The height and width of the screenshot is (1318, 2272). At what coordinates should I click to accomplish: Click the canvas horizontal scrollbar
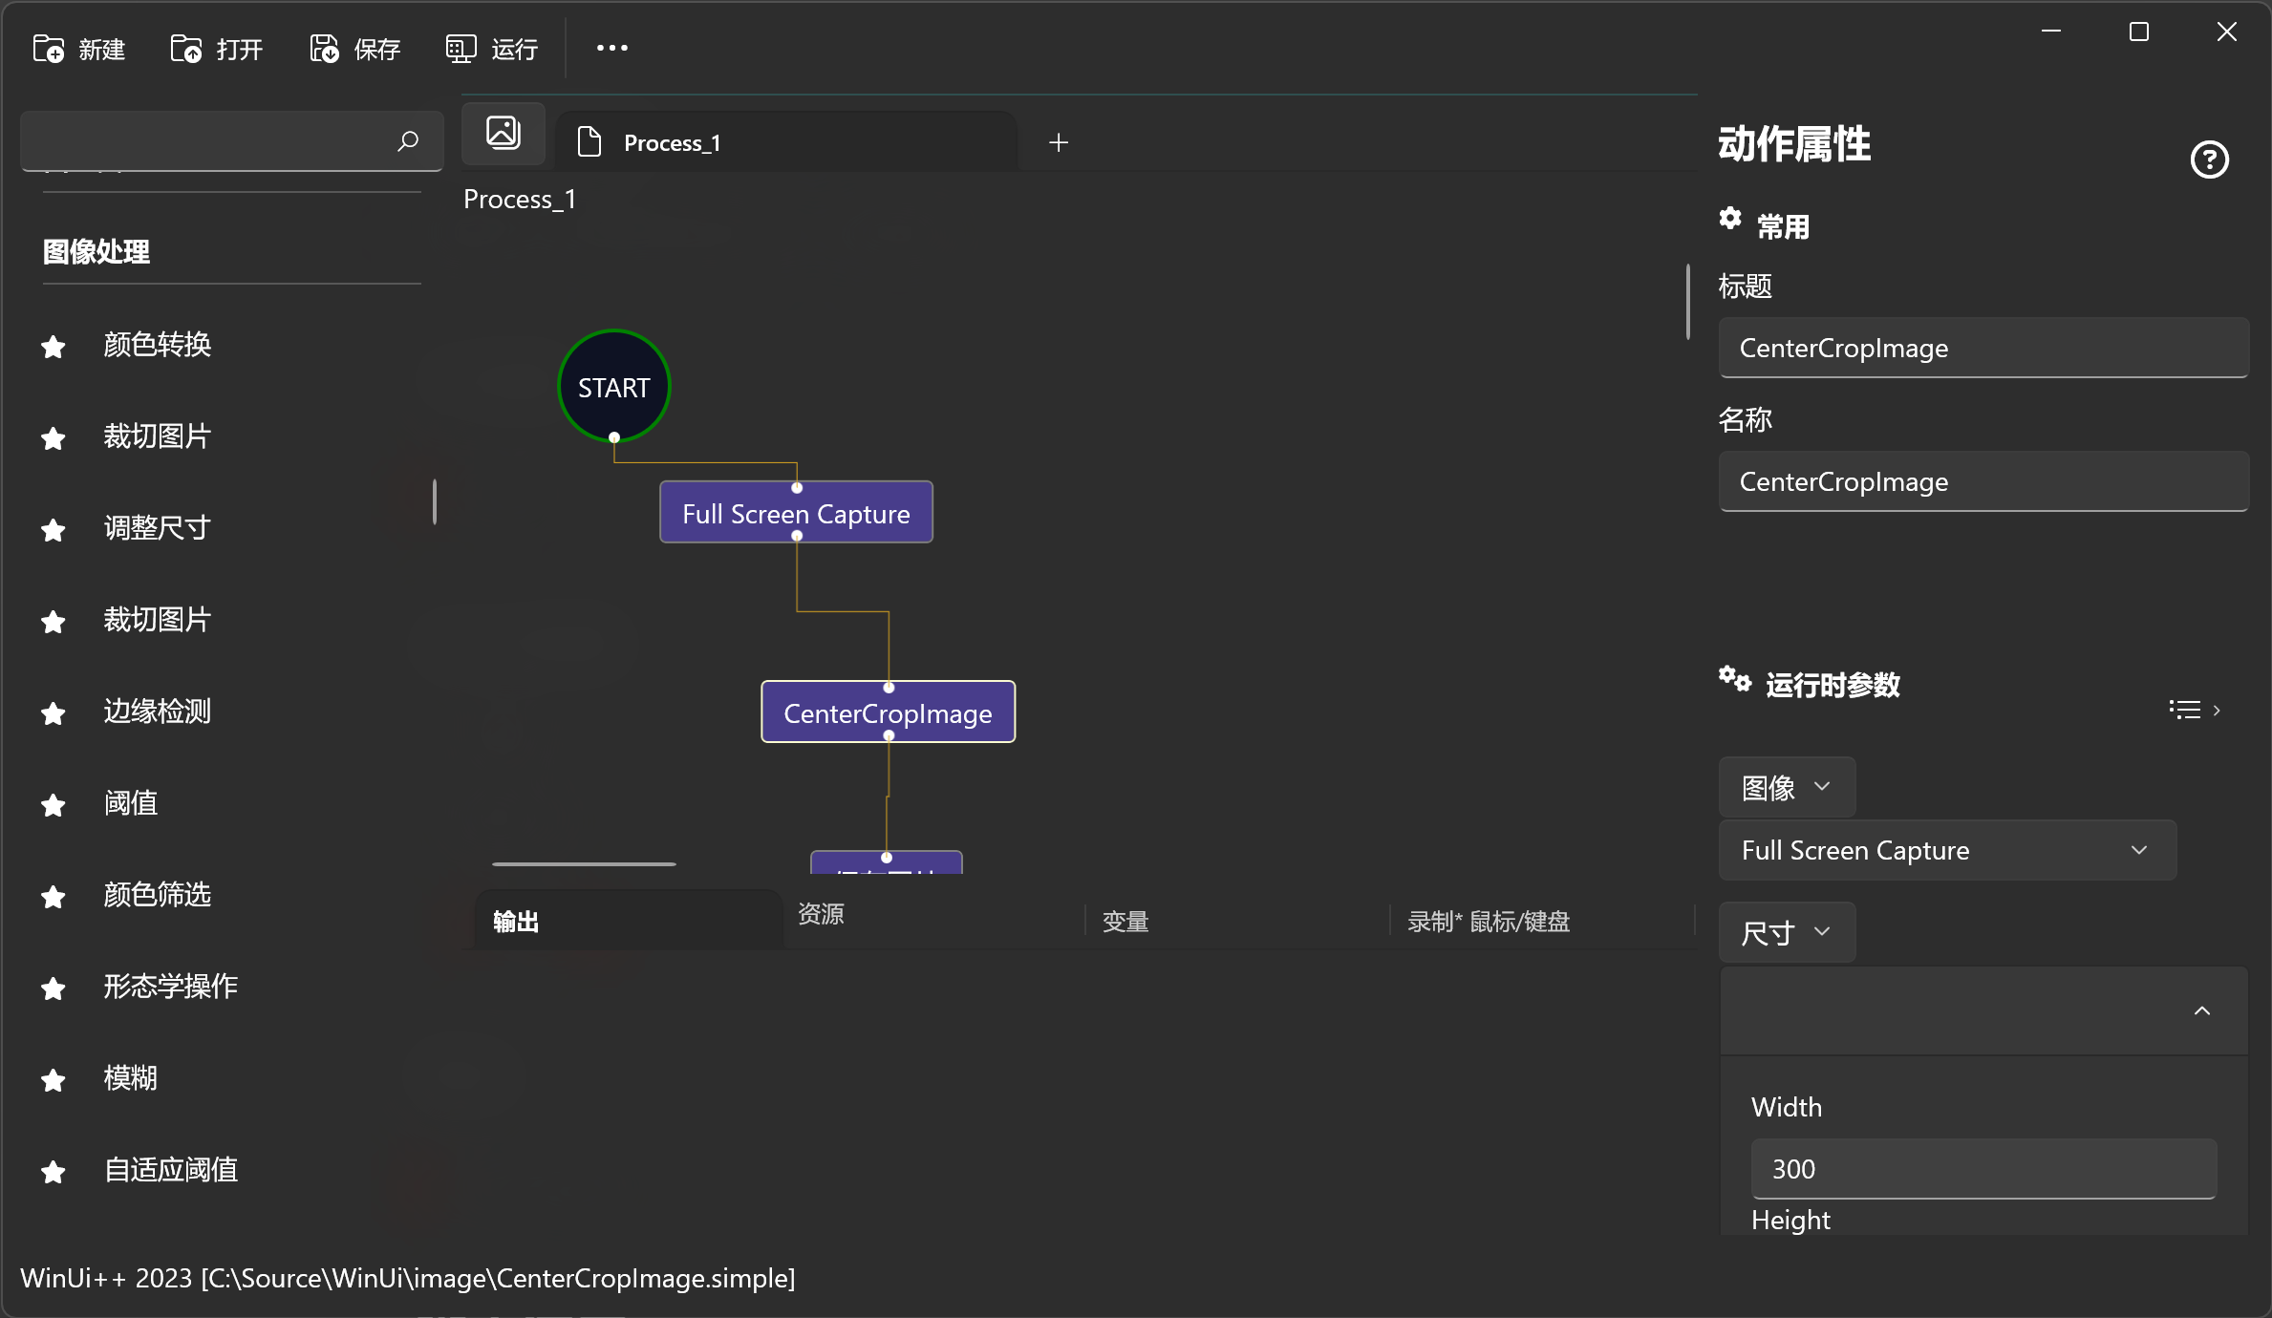point(584,863)
